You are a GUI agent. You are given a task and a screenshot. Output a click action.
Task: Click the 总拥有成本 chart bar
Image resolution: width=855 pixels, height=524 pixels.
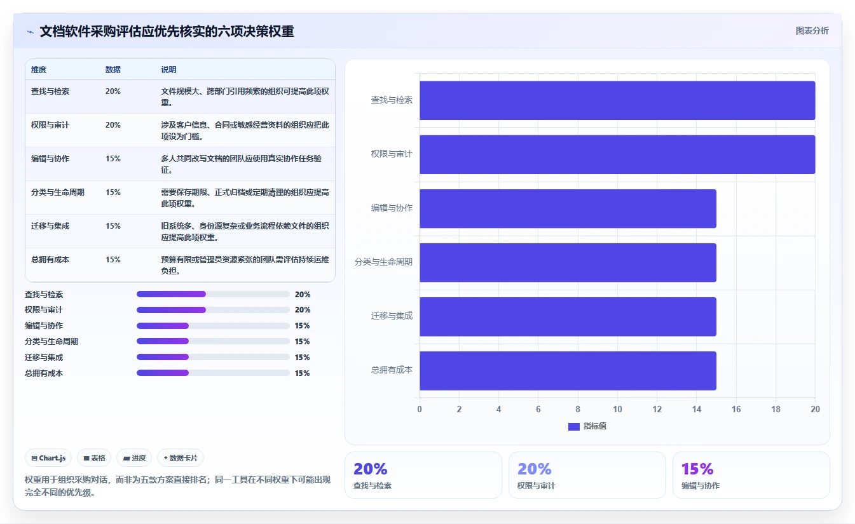pos(568,370)
